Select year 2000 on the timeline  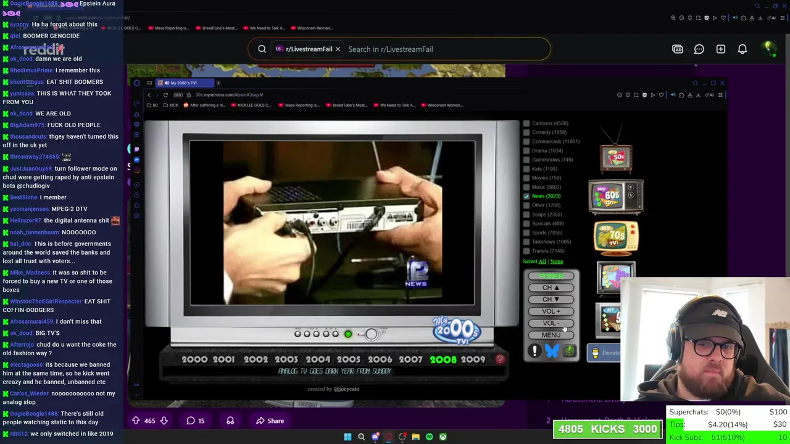click(x=194, y=360)
